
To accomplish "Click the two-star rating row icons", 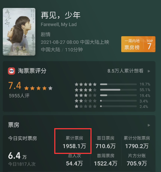I will [x=86, y=101].
